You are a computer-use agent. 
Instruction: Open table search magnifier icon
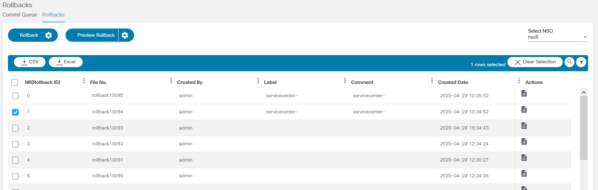tap(570, 62)
